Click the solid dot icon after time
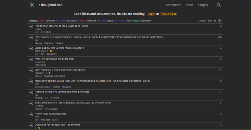 pos(215,21)
